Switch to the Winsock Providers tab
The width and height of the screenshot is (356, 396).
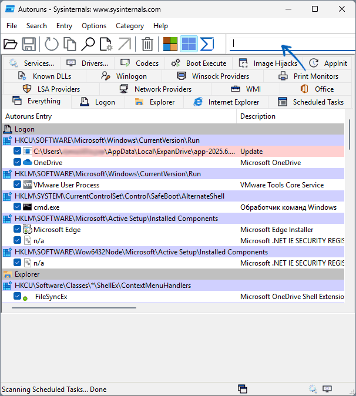point(213,76)
